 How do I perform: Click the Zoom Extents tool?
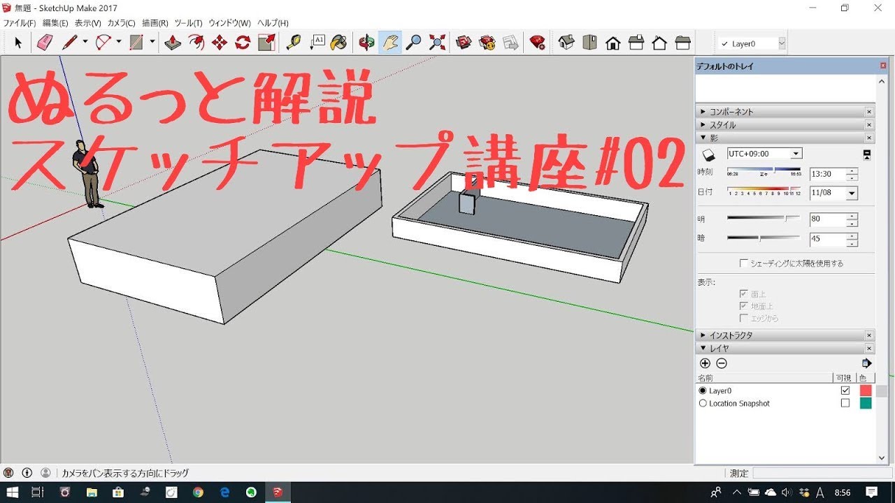tap(437, 43)
